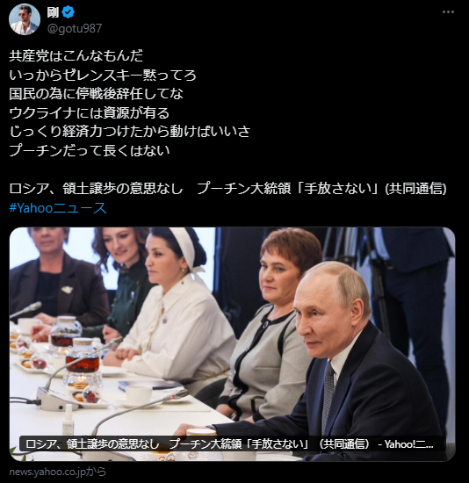Click the tweet line いっからゼレンスキー黙ってろ
Screen dimensions: 469x483
[103, 75]
